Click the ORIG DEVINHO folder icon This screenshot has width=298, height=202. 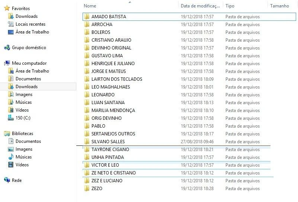coord(87,118)
